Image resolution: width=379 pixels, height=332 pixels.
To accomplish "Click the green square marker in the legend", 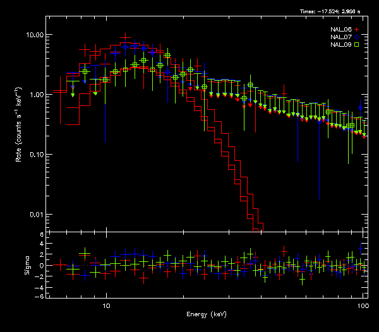I will [357, 45].
